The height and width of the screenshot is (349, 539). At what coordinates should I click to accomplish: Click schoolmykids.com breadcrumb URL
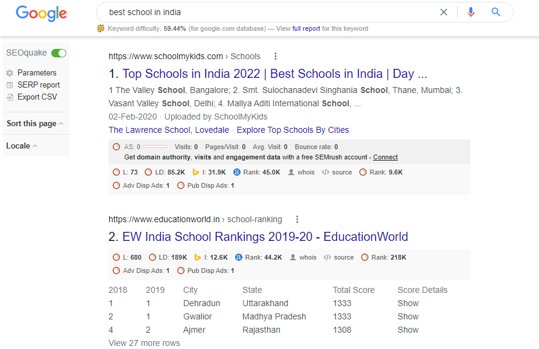point(166,56)
